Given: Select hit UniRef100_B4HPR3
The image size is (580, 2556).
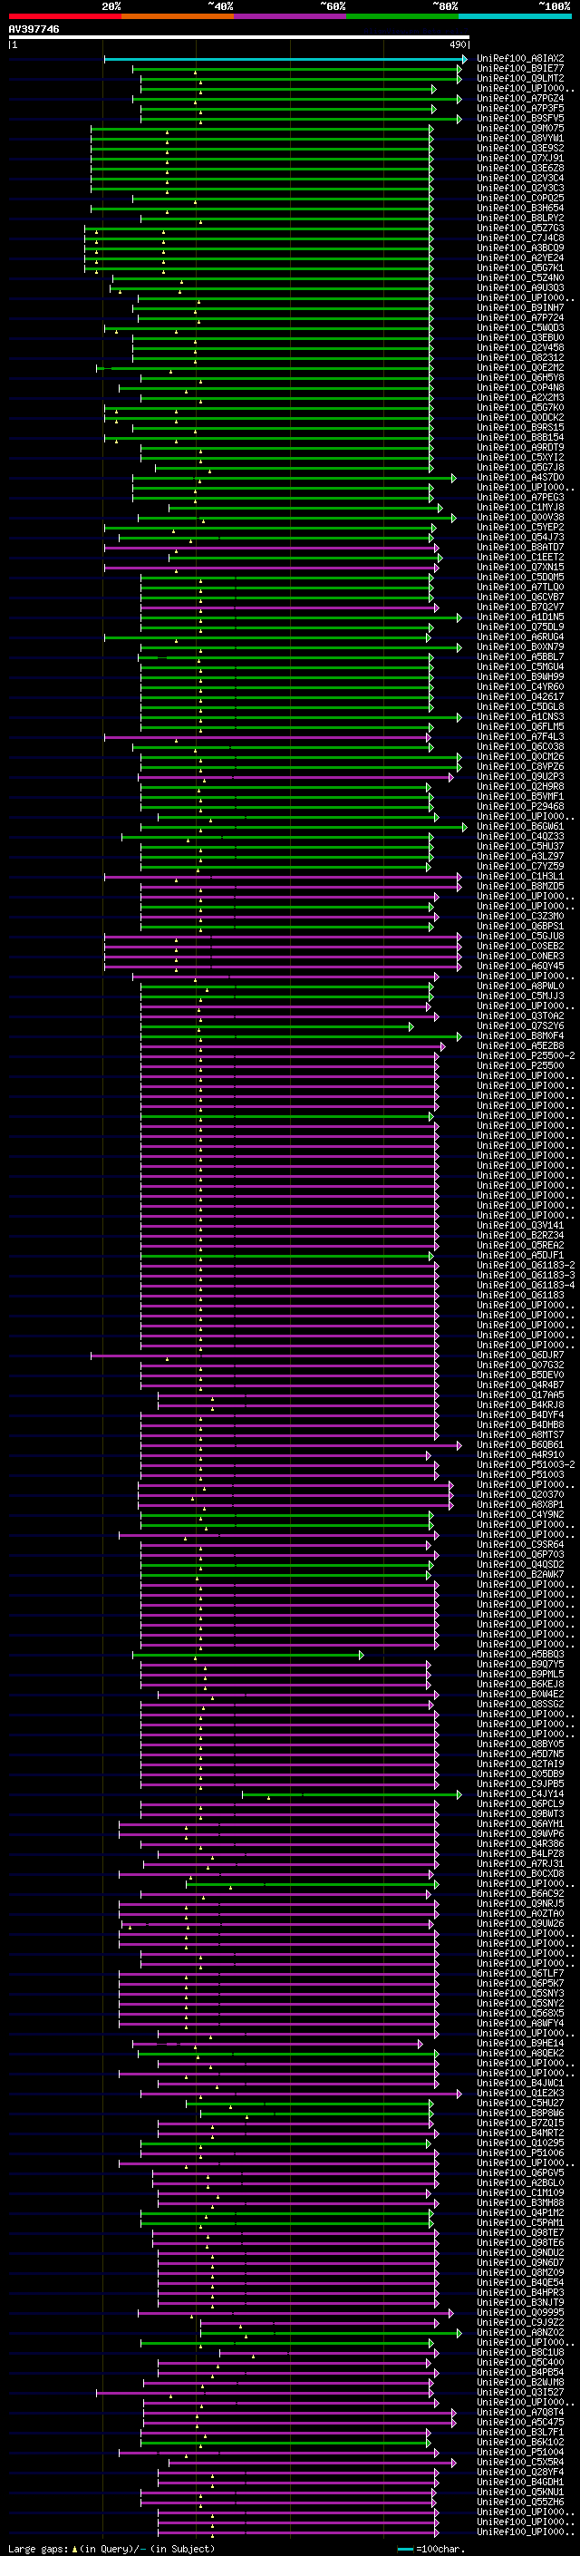Looking at the screenshot, I should pyautogui.click(x=520, y=2292).
